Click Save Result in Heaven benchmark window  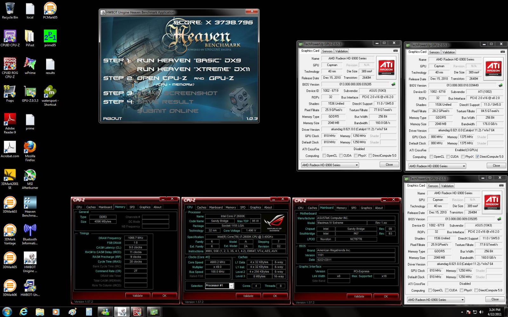(x=166, y=102)
